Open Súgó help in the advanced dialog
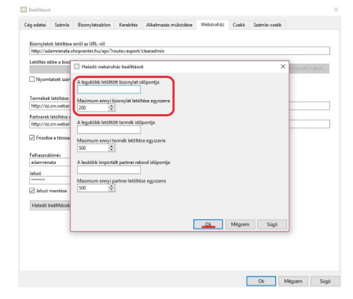This screenshot has width=353, height=299. point(272,224)
